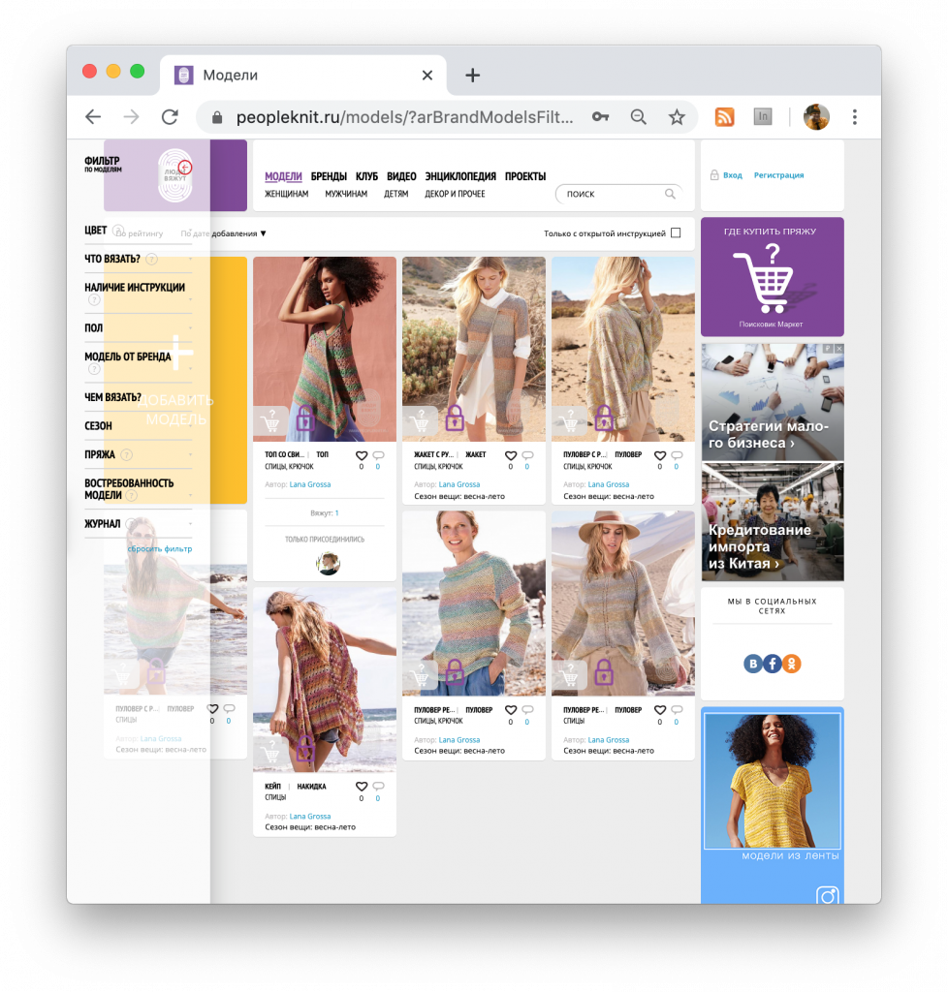Click the forward navigation arrow

pyautogui.click(x=131, y=117)
